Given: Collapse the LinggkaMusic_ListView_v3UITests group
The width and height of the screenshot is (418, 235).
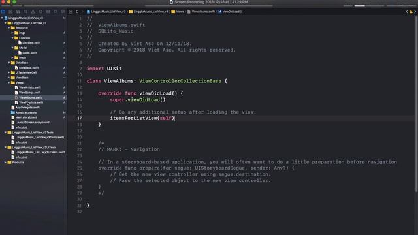Looking at the screenshot, I should pos(6,147).
